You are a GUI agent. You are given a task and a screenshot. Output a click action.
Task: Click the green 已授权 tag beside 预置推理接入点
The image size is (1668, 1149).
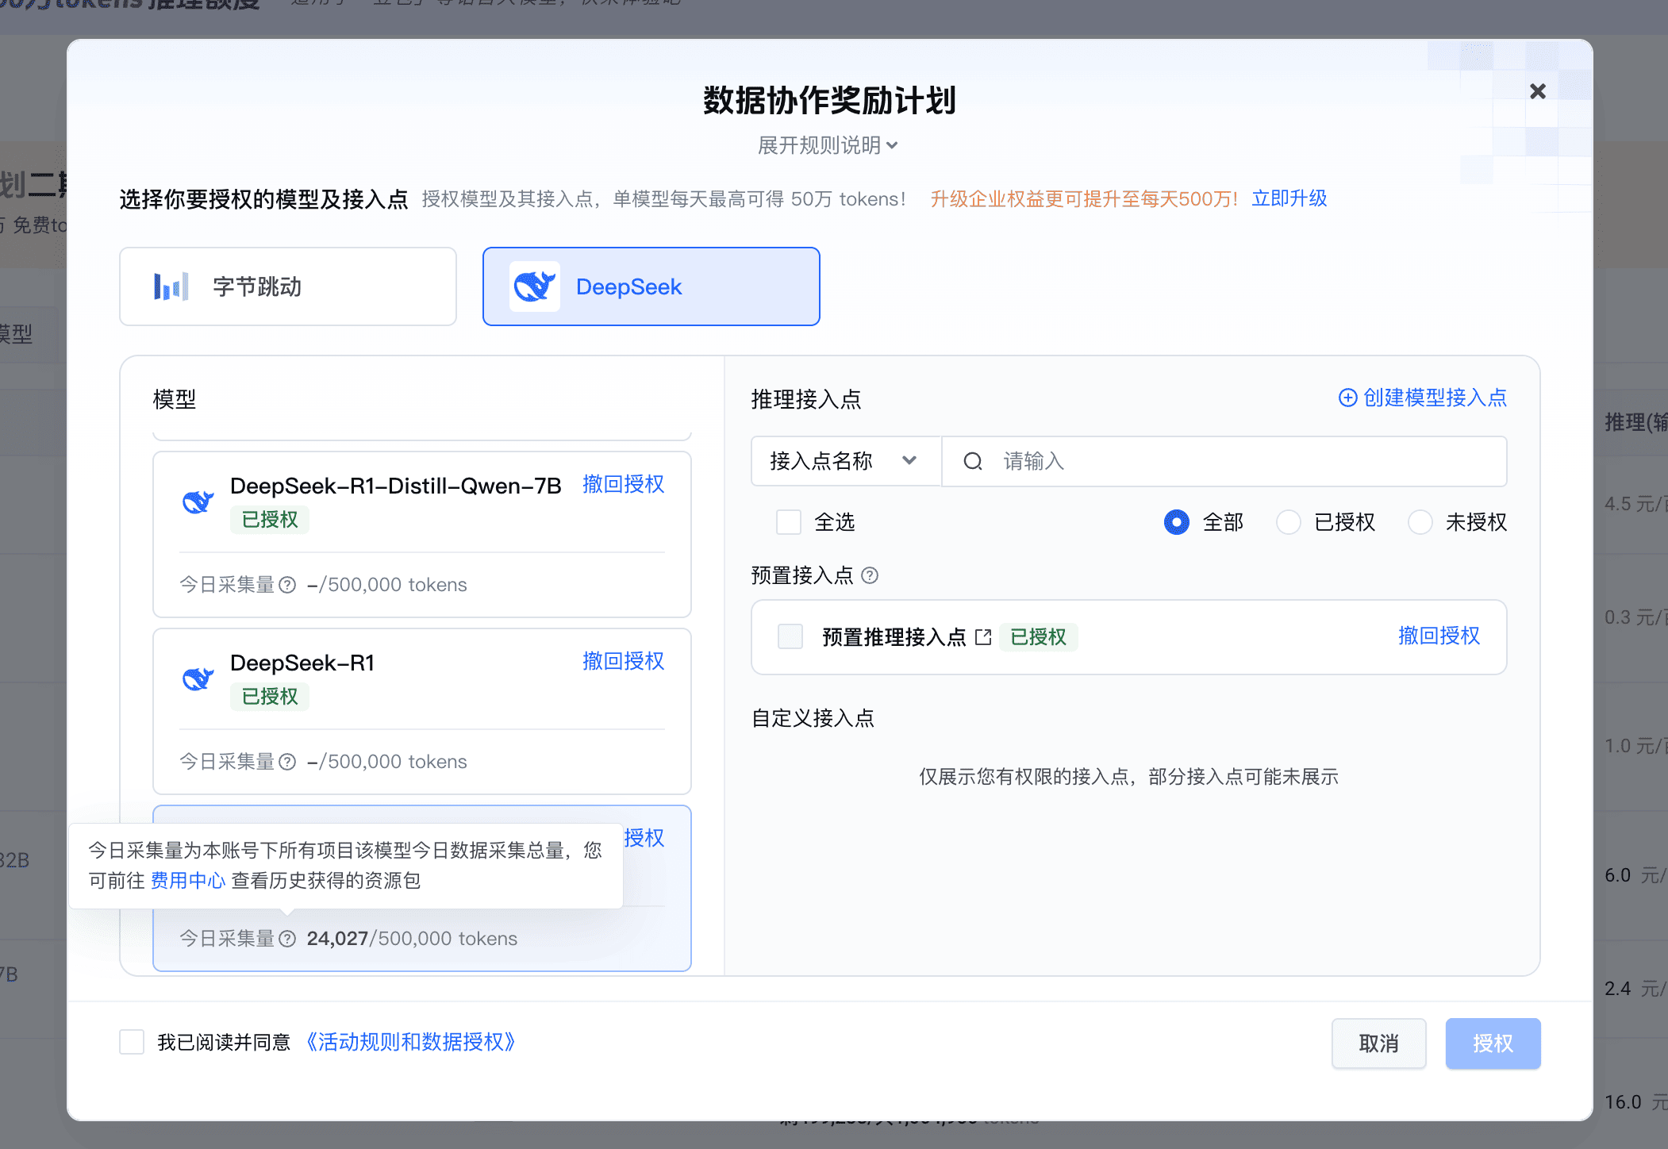click(x=1038, y=637)
